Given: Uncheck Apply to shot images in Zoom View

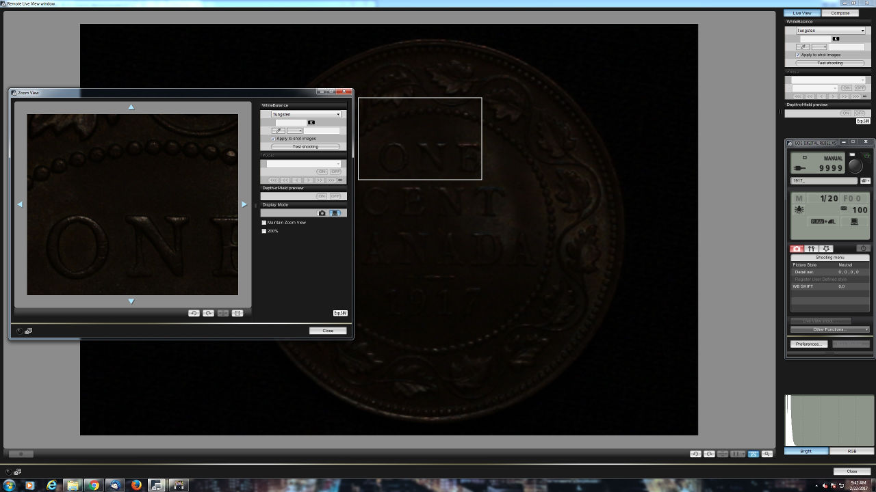Looking at the screenshot, I should 274,139.
